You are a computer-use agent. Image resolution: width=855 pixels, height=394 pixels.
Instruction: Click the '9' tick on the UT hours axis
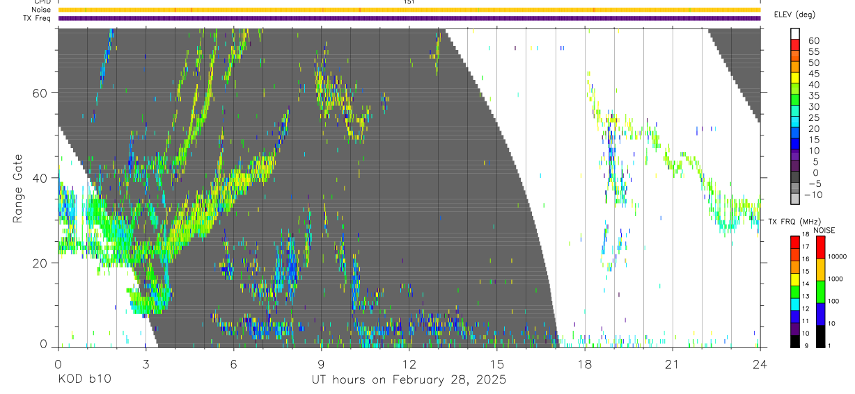click(x=321, y=364)
